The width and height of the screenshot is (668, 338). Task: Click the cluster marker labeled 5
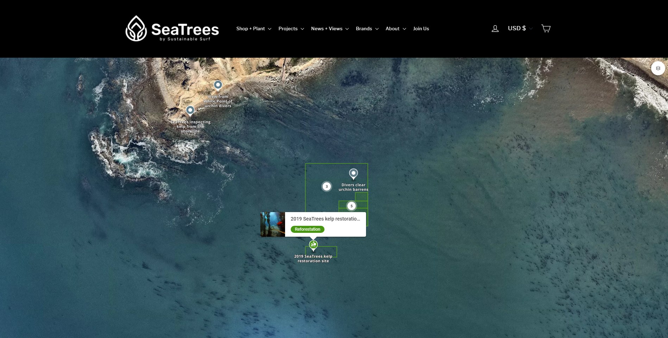pyautogui.click(x=352, y=206)
